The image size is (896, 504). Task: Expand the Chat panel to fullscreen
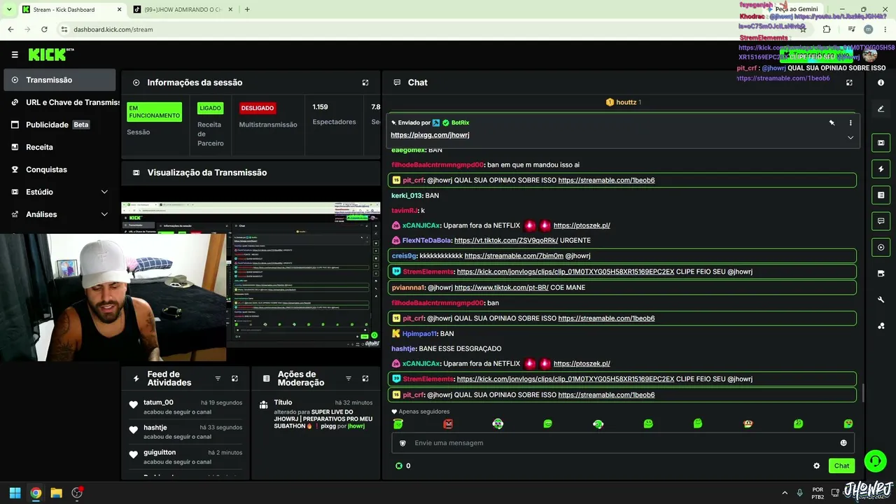pyautogui.click(x=849, y=83)
